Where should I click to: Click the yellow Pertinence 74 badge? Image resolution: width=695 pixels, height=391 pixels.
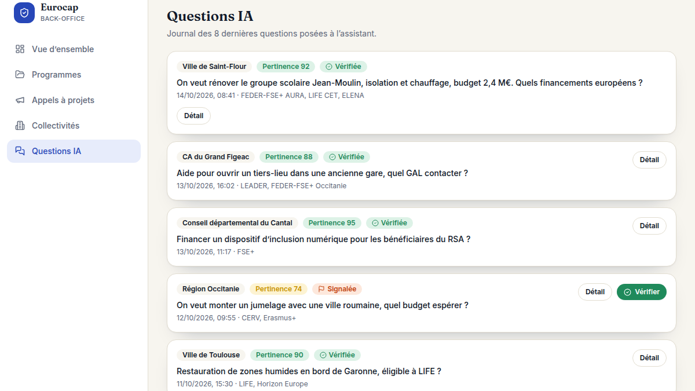pos(279,289)
